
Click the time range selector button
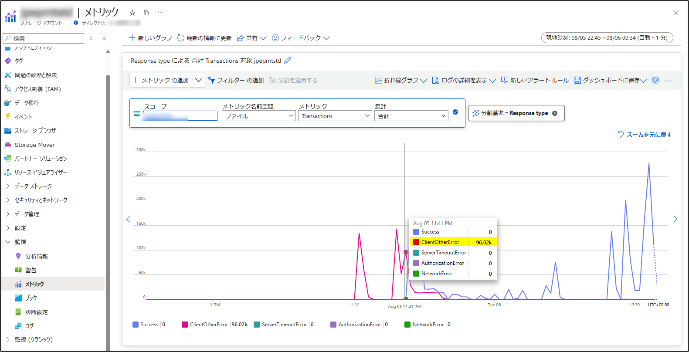607,38
